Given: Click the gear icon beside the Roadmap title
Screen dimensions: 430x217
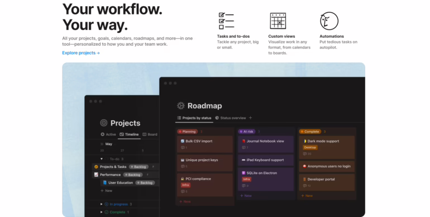Looking at the screenshot, I should [181, 106].
